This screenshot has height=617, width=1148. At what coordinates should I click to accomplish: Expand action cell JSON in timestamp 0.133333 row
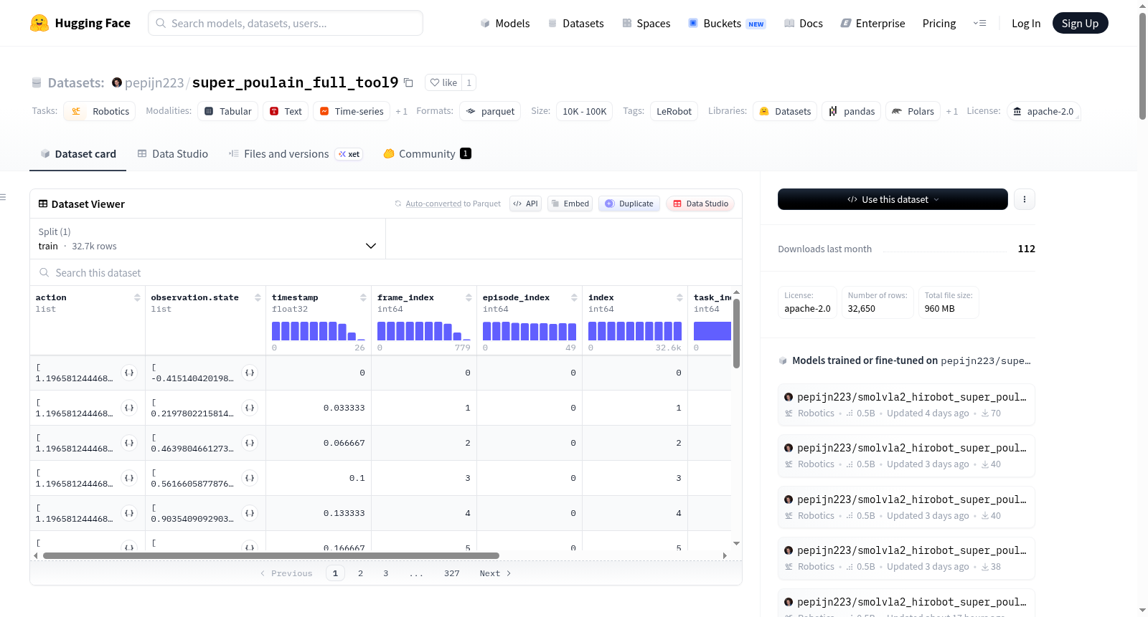(129, 513)
